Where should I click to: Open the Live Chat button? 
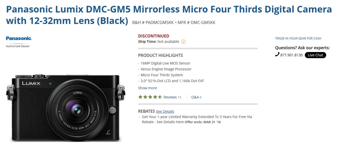coord(315,55)
